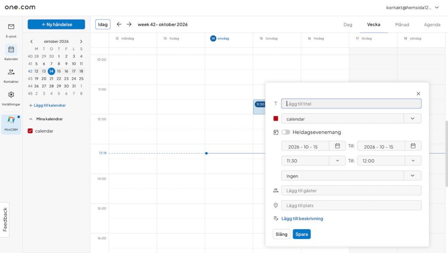This screenshot has width=448, height=253.
Task: Open the Feedback side tab
Action: click(5, 220)
